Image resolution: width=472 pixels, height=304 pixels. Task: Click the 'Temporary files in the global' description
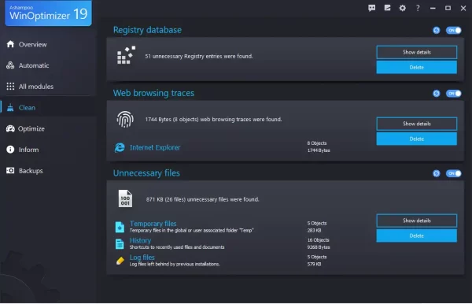pyautogui.click(x=191, y=231)
